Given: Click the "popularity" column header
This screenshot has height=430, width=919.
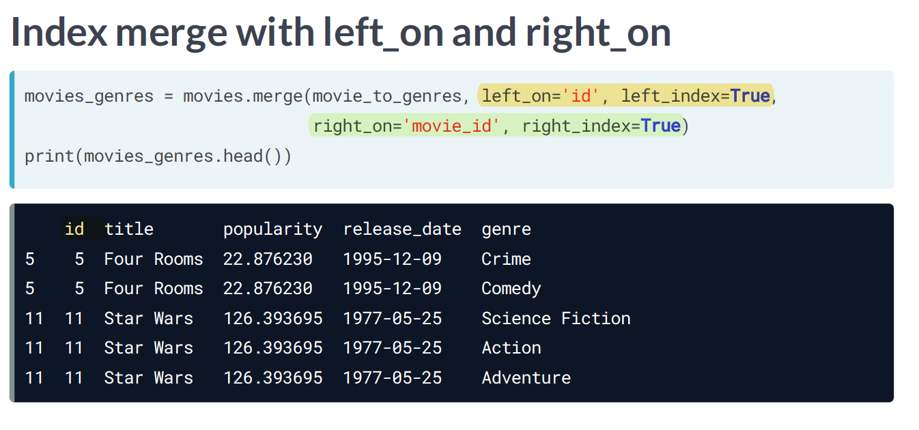Looking at the screenshot, I should coord(273,230).
